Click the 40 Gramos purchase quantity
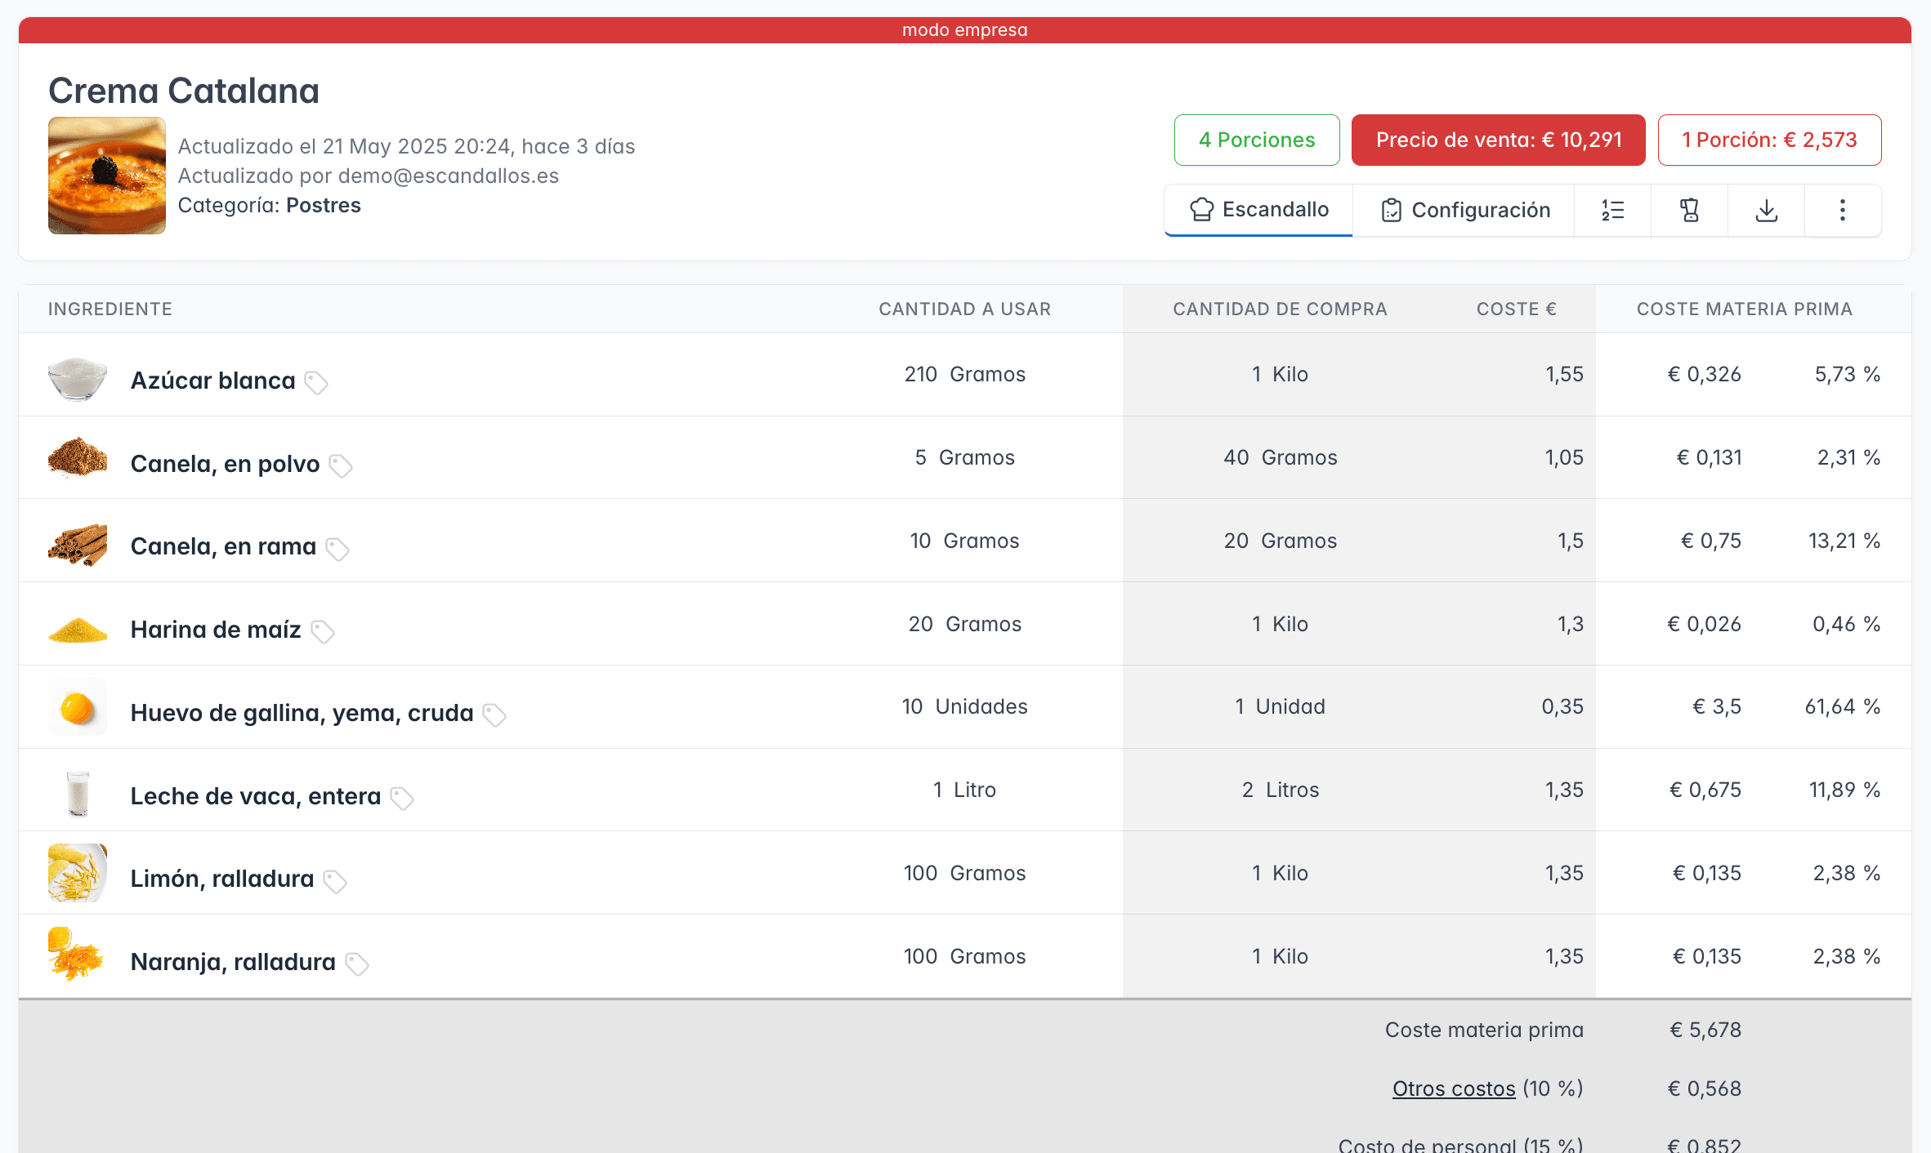Viewport: 1931px width, 1153px height. pos(1280,457)
